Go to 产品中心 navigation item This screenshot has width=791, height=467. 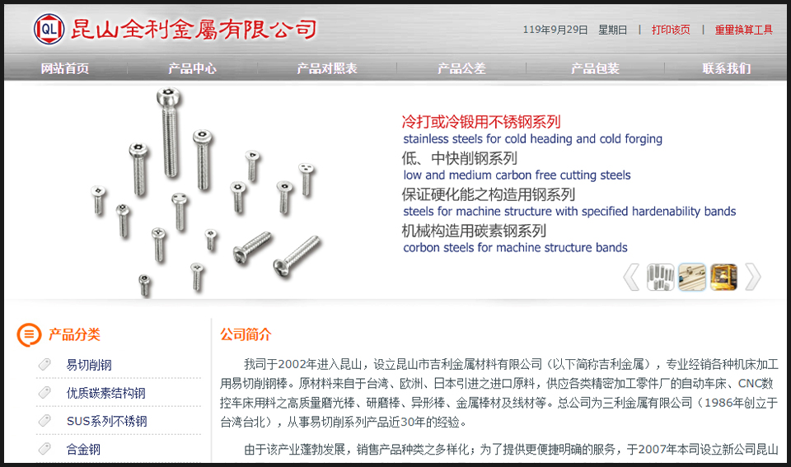point(192,68)
